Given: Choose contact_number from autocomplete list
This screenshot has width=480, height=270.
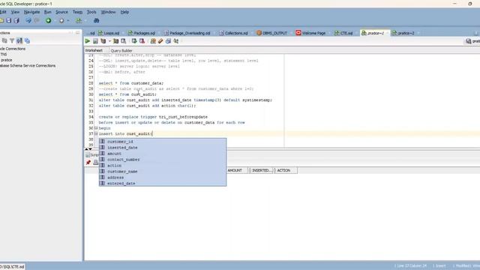Looking at the screenshot, I should [x=163, y=160].
